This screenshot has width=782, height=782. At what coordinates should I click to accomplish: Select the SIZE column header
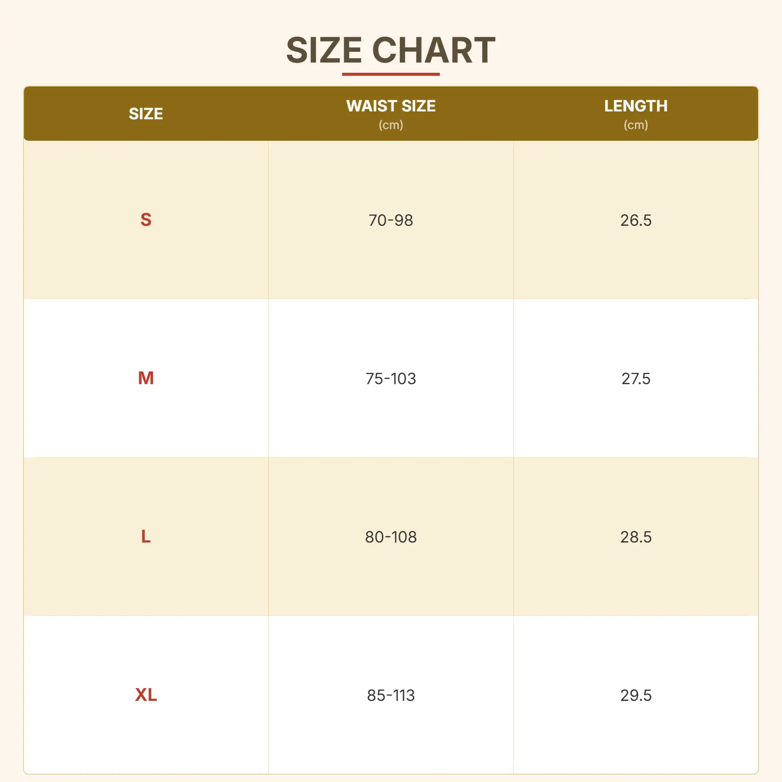(146, 114)
